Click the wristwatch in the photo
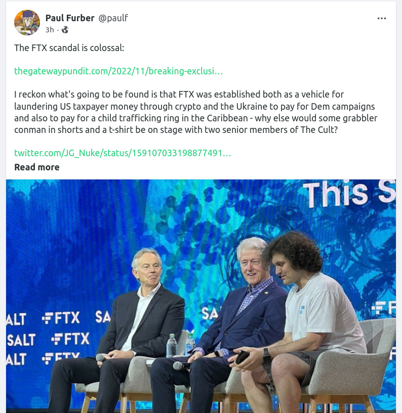Viewport: 402px width, 413px height. tap(266, 355)
